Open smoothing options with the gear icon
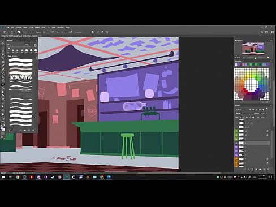The width and height of the screenshot is (276, 207). 92,32
